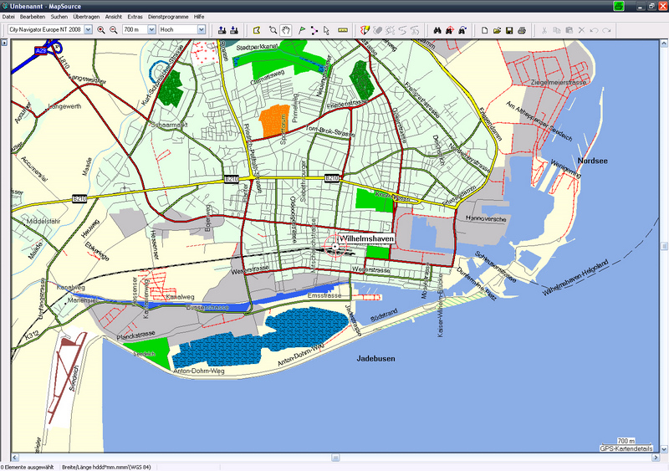Open the Übertragen menu

point(86,17)
